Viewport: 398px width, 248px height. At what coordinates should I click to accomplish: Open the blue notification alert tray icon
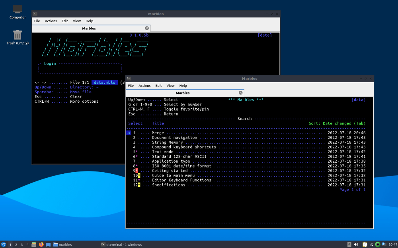pos(384,244)
